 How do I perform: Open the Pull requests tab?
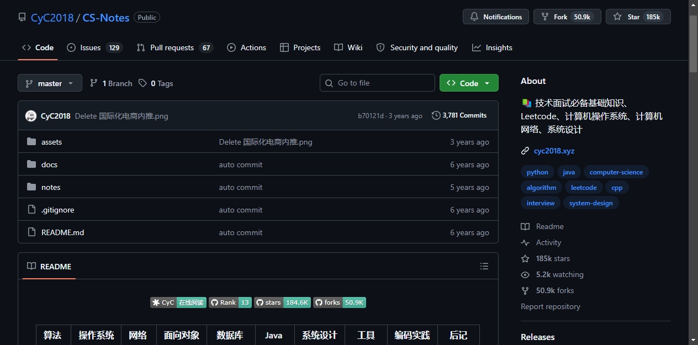[x=174, y=47]
